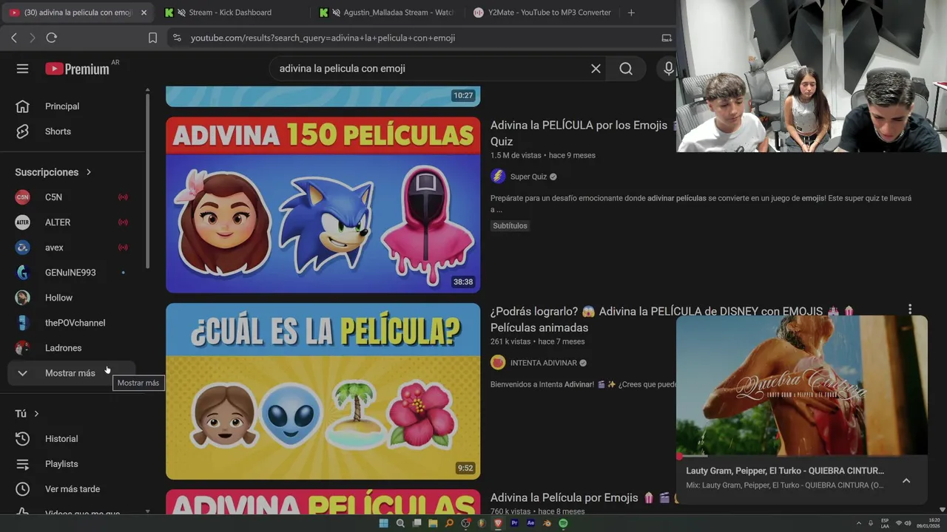Image resolution: width=947 pixels, height=532 pixels.
Task: Open the C5N subscription channel
Action: (73, 197)
